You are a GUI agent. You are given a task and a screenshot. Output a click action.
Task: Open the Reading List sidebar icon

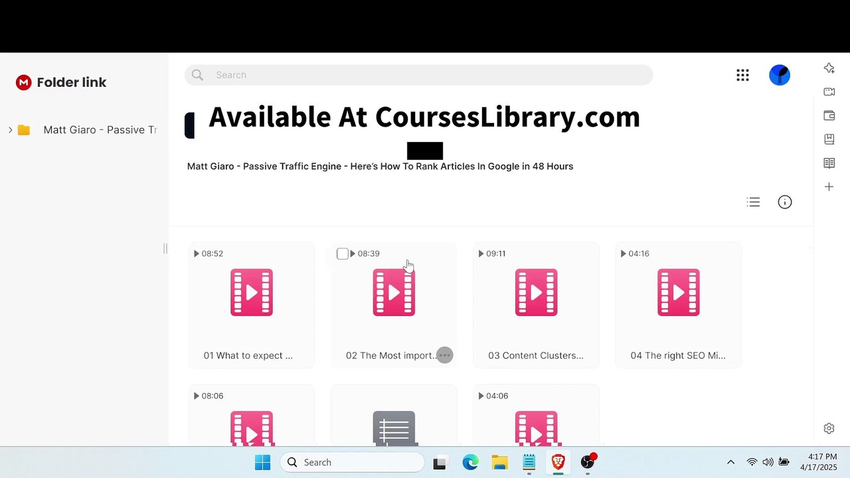point(829,163)
